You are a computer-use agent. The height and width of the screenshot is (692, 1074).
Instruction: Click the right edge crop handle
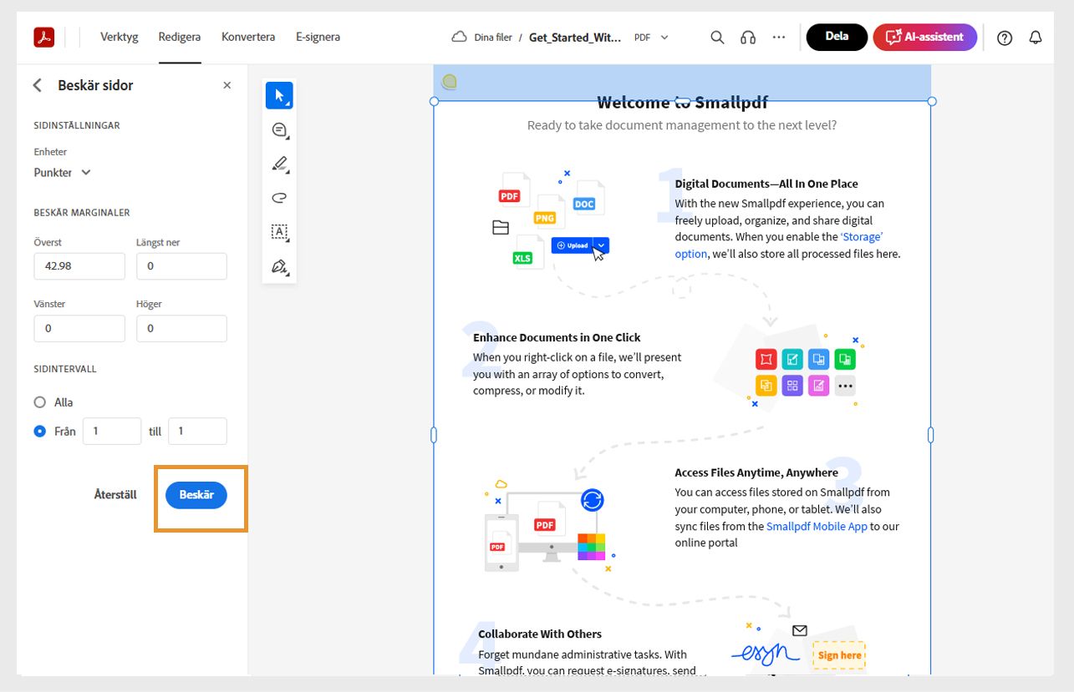pyautogui.click(x=931, y=435)
